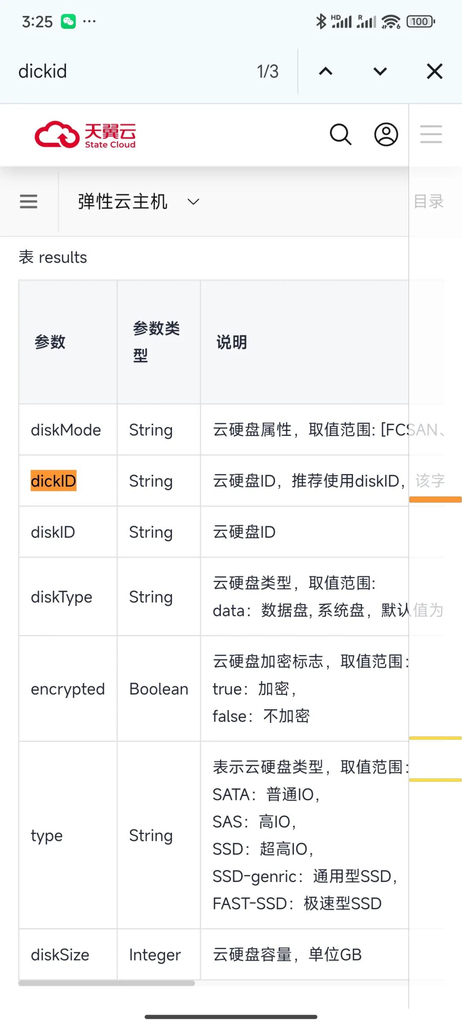Open the 目录 table of contents

click(x=429, y=201)
